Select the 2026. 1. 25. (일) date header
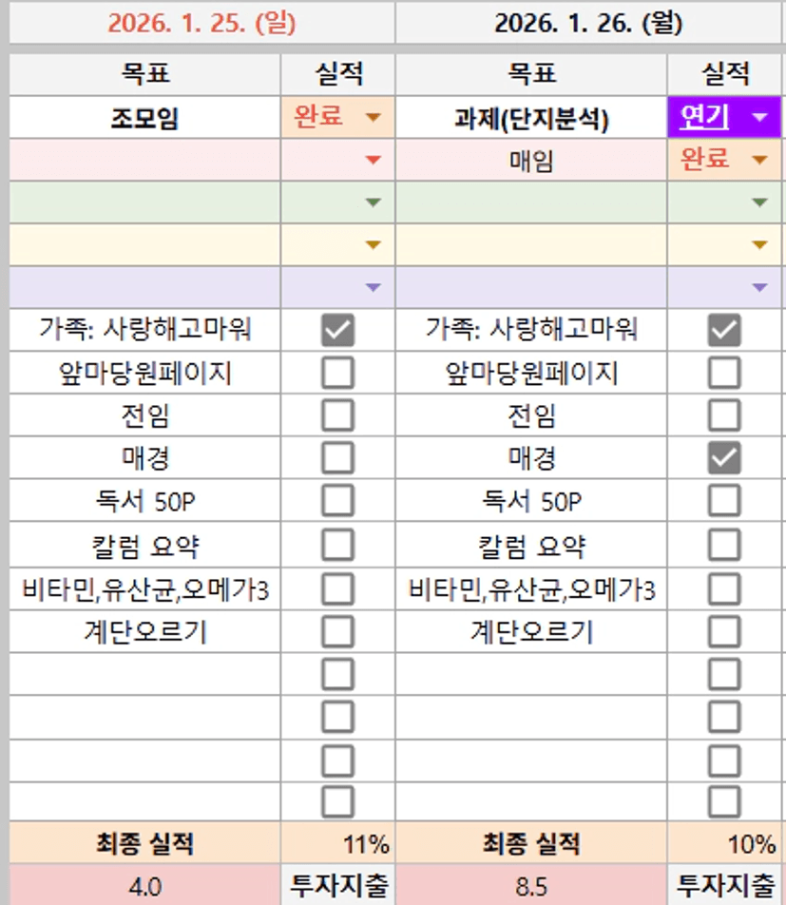Viewport: 786px width, 905px height. pyautogui.click(x=201, y=23)
